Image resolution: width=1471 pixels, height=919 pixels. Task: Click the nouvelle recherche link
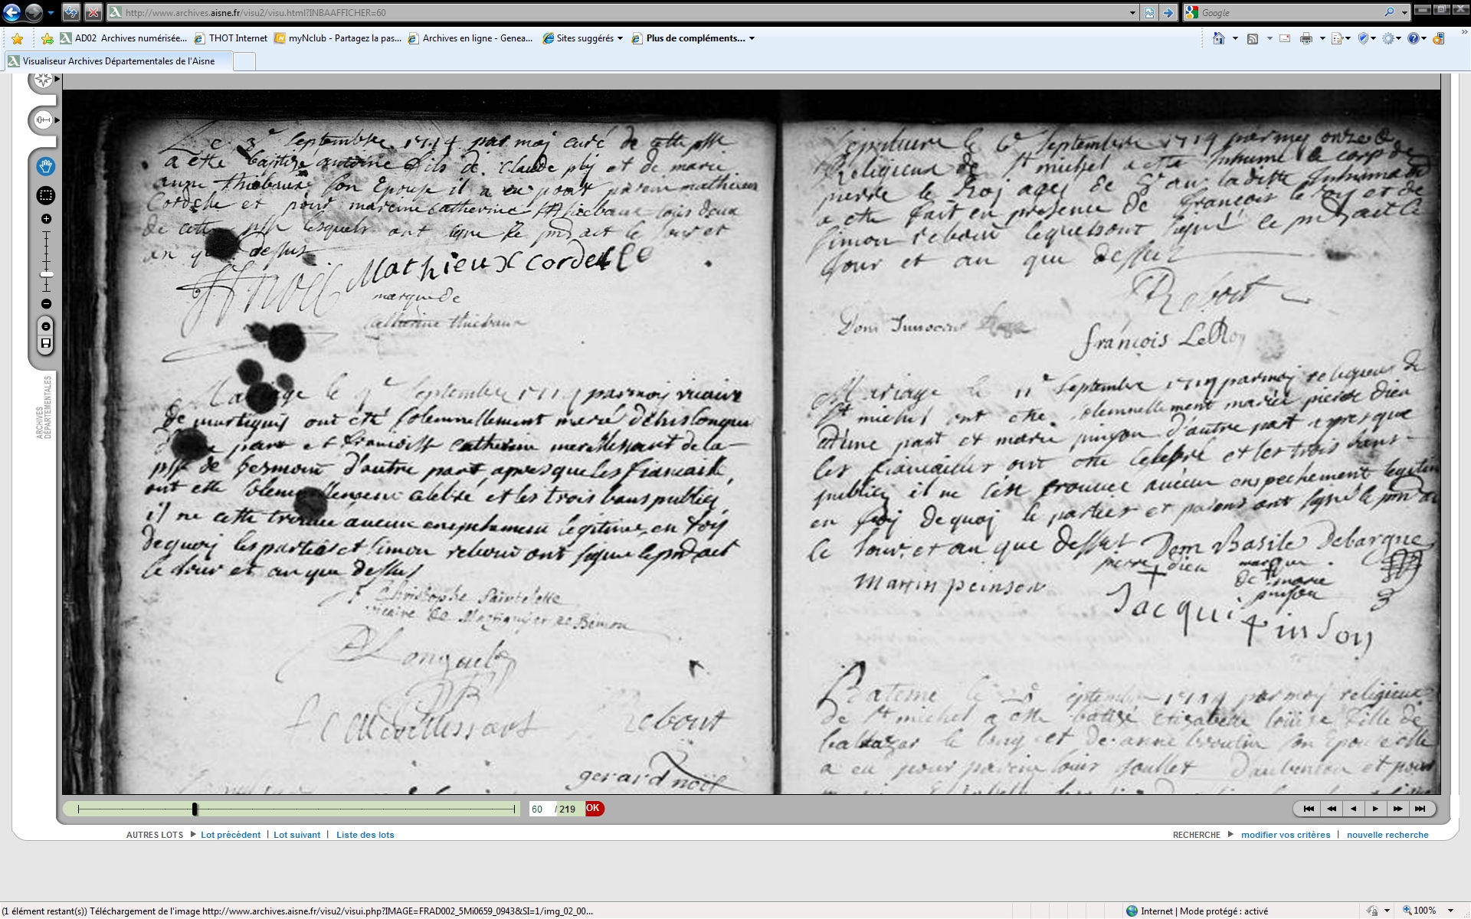coord(1387,835)
